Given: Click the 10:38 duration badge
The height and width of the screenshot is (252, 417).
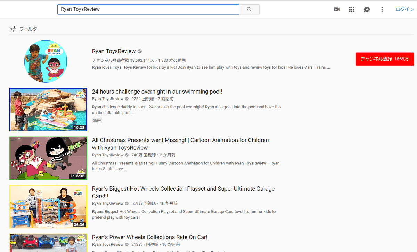Looking at the screenshot, I should 79,128.
